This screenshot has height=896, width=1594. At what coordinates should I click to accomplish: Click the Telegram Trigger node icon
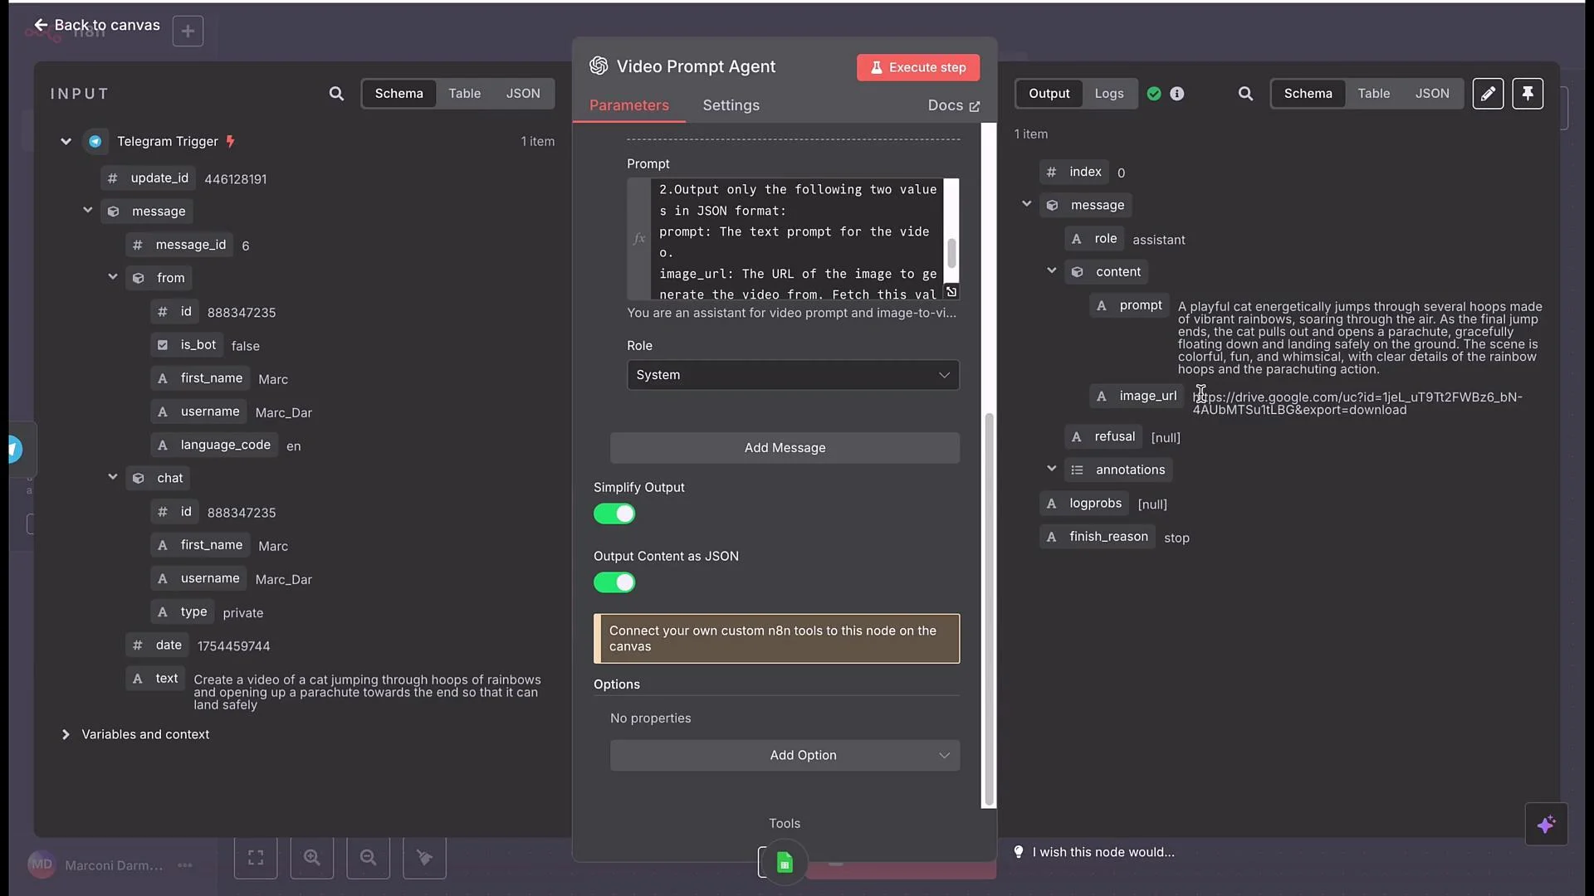[x=95, y=142]
